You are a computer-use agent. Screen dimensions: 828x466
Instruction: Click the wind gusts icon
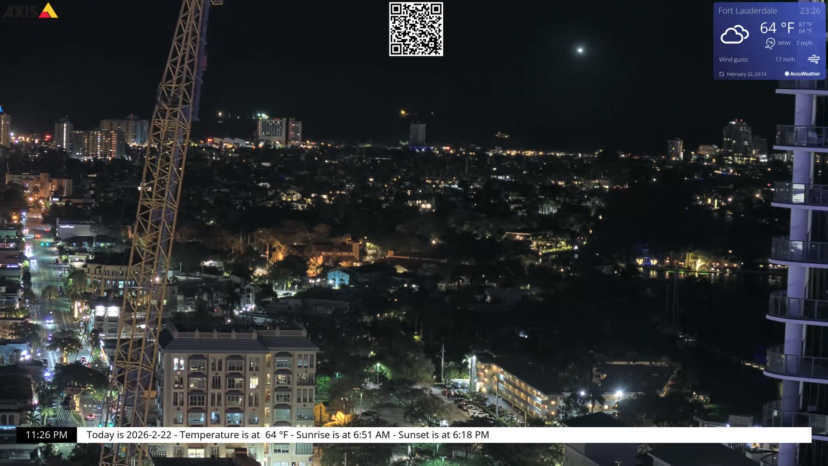tap(813, 59)
